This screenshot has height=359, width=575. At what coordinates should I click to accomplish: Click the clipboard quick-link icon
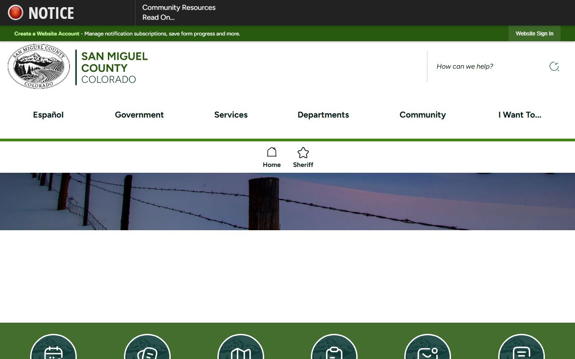click(x=334, y=346)
